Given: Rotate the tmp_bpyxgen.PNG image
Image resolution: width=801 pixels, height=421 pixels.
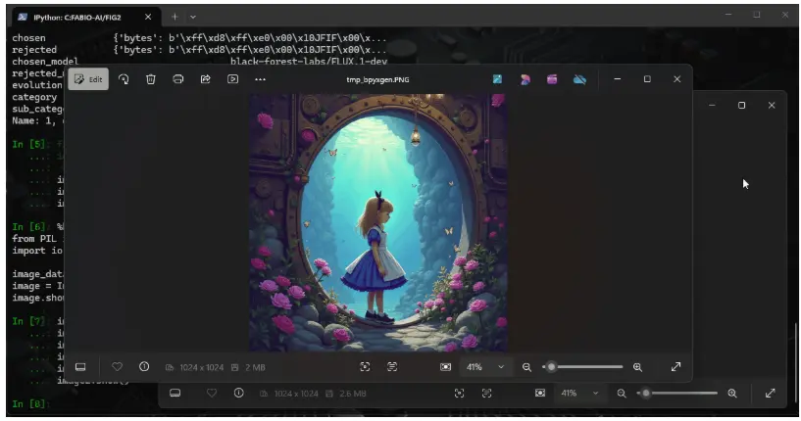Looking at the screenshot, I should tap(124, 79).
